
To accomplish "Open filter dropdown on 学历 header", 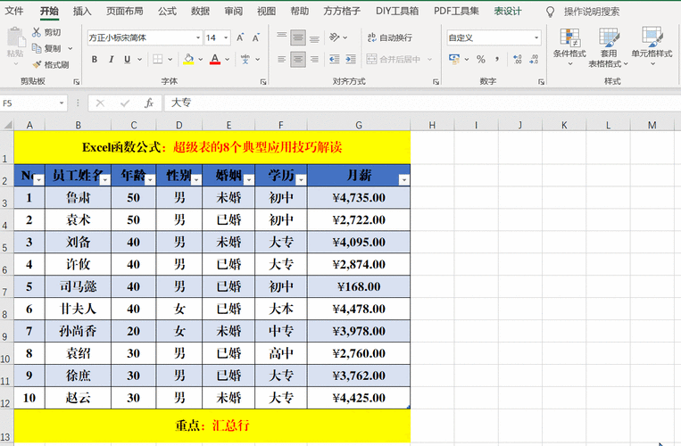I will [x=301, y=179].
